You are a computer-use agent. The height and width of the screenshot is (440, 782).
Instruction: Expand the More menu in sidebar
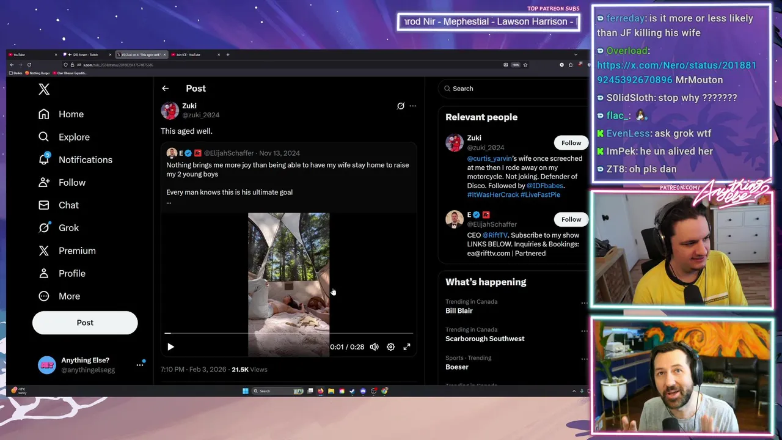[x=59, y=296]
